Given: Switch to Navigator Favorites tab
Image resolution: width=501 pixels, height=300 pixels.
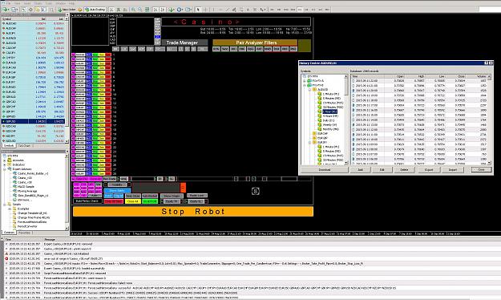Looking at the screenshot, I should coord(24,233).
